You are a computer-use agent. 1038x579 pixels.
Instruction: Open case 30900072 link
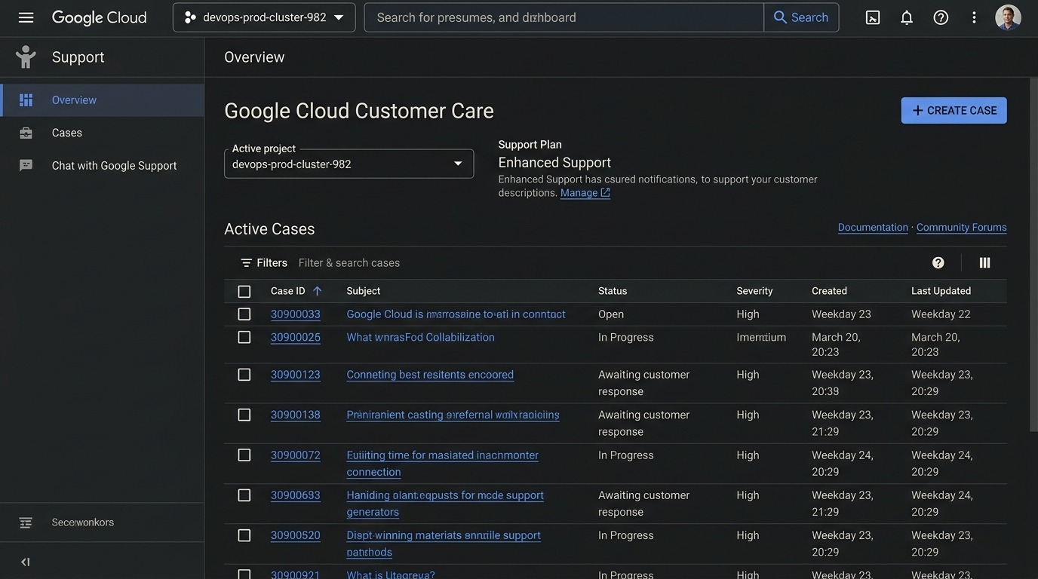[296, 455]
